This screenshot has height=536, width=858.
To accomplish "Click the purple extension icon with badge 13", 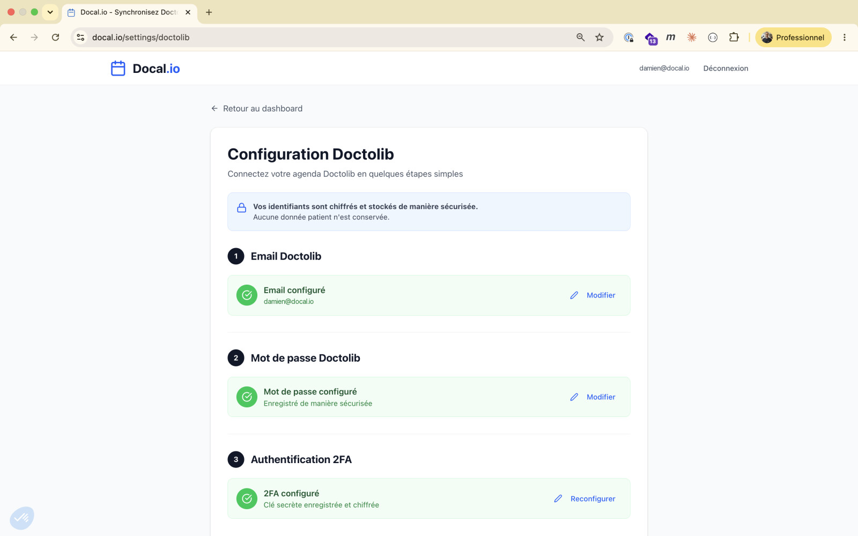I will (x=650, y=38).
